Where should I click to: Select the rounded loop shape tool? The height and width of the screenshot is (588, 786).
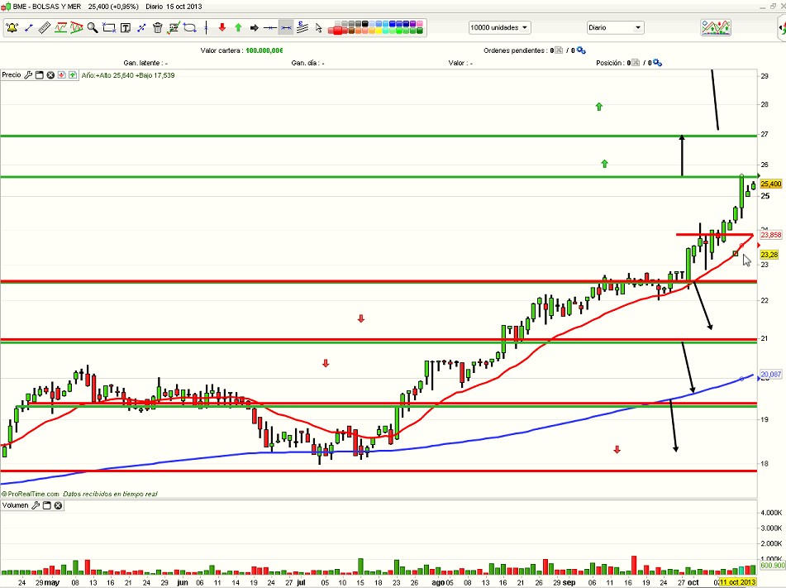click(x=189, y=27)
